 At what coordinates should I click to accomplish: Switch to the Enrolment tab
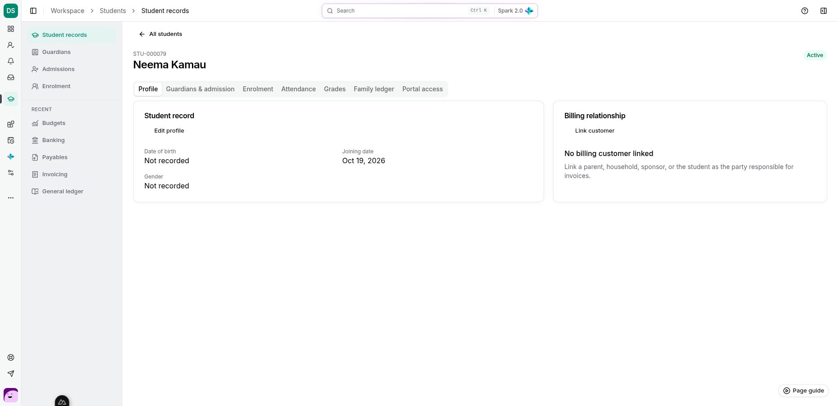click(x=258, y=89)
